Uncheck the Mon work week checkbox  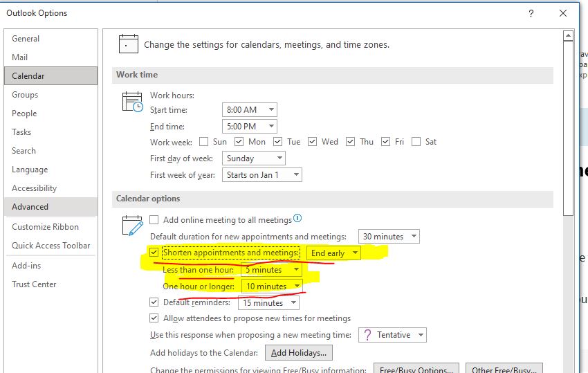239,141
